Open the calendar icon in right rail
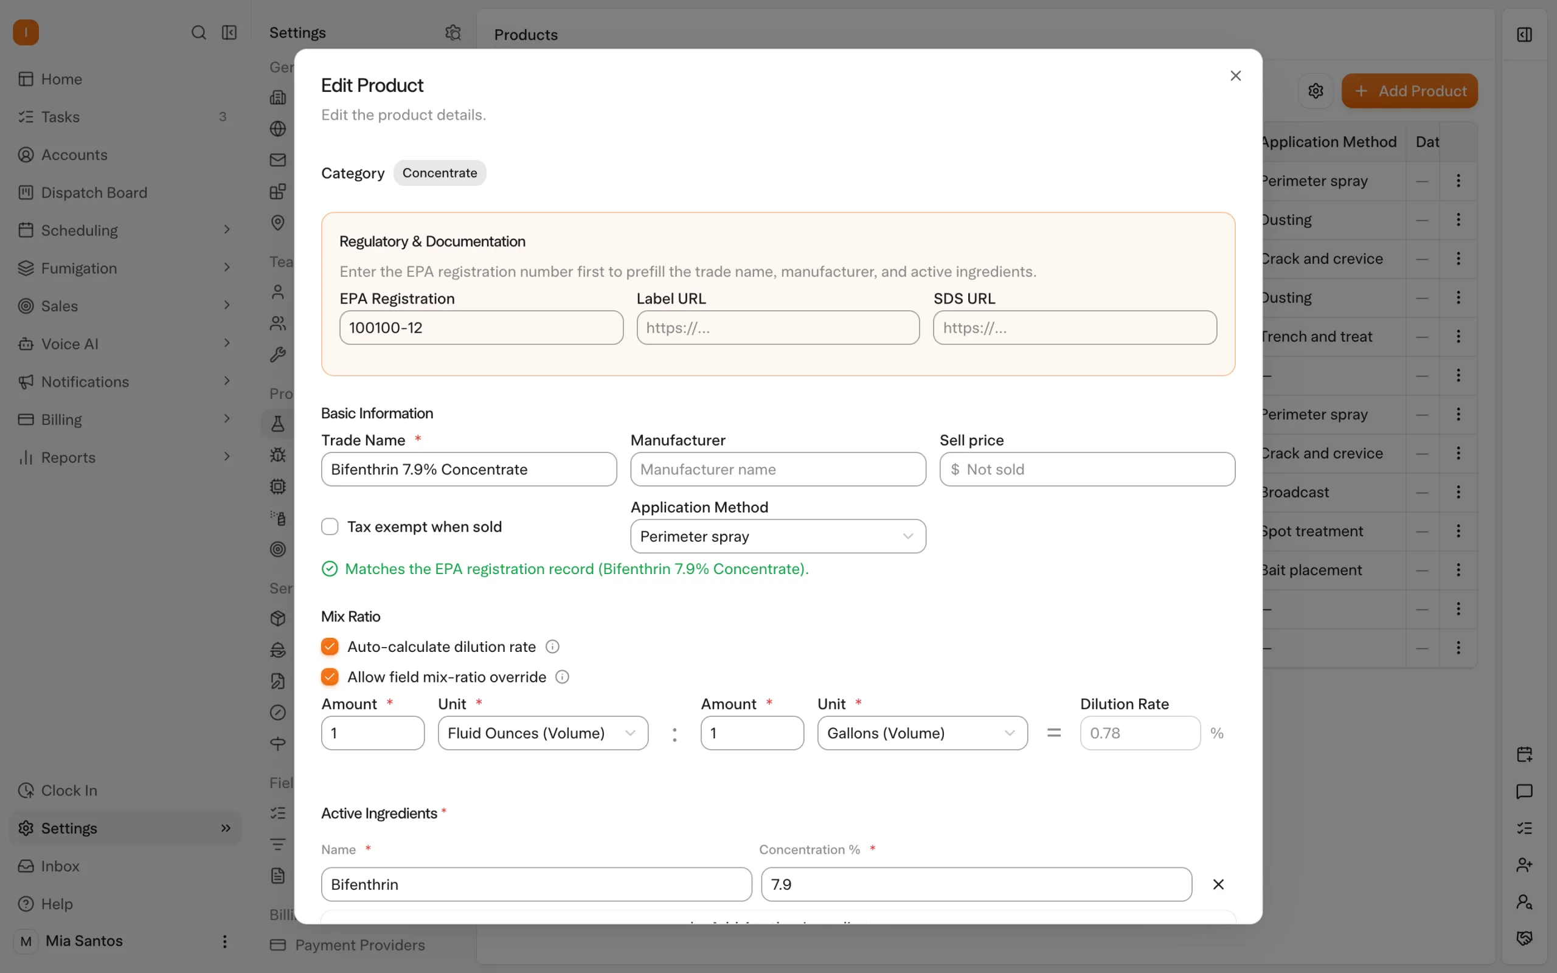 1524,753
